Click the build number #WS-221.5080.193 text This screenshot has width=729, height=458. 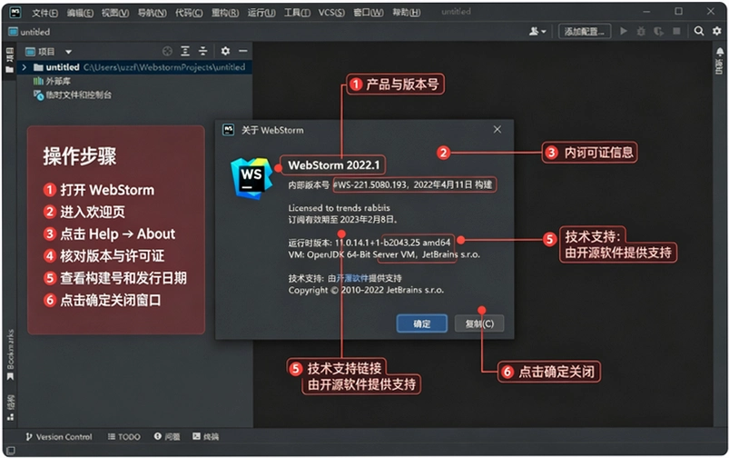tap(369, 184)
